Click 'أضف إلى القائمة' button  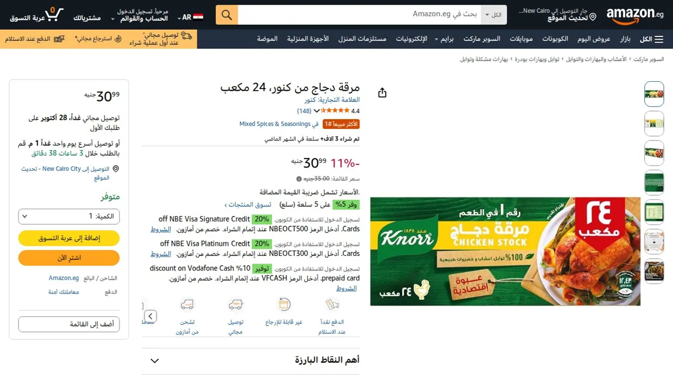69,324
